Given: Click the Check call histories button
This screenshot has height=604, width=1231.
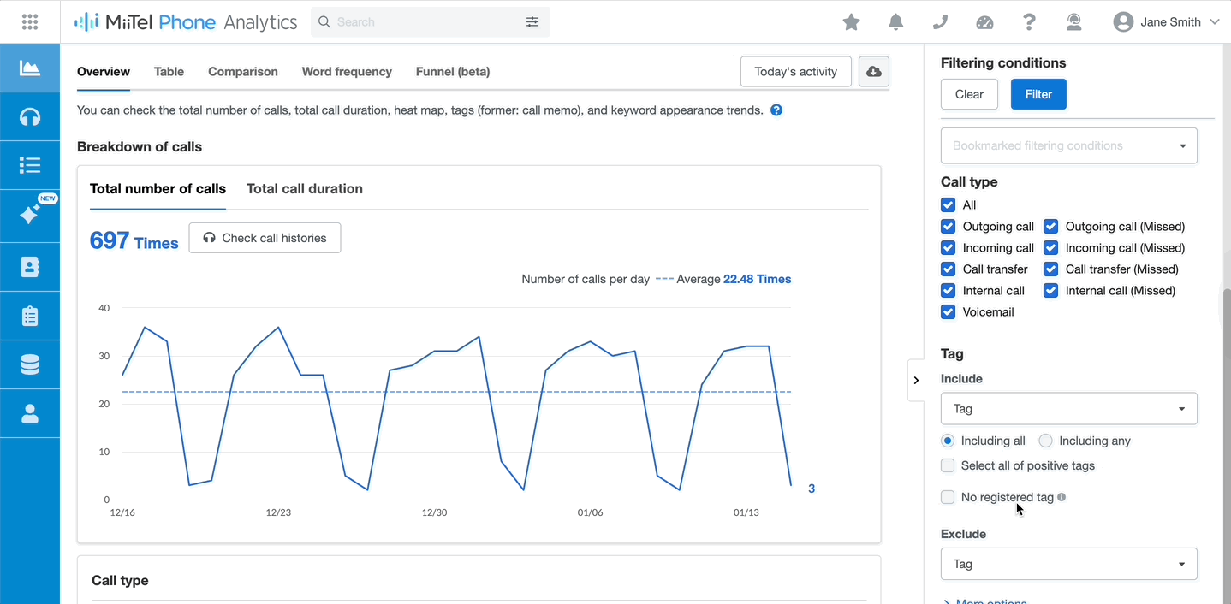Looking at the screenshot, I should 265,238.
